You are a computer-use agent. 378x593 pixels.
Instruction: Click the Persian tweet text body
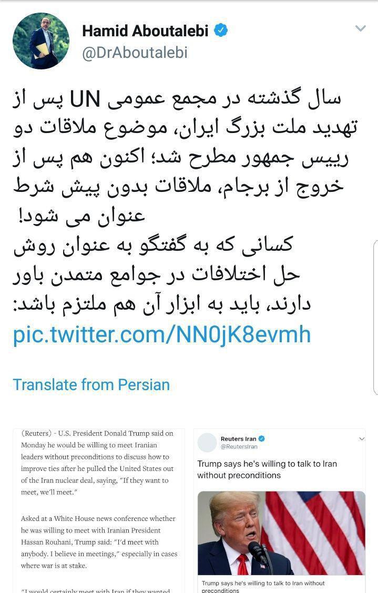[x=185, y=201]
